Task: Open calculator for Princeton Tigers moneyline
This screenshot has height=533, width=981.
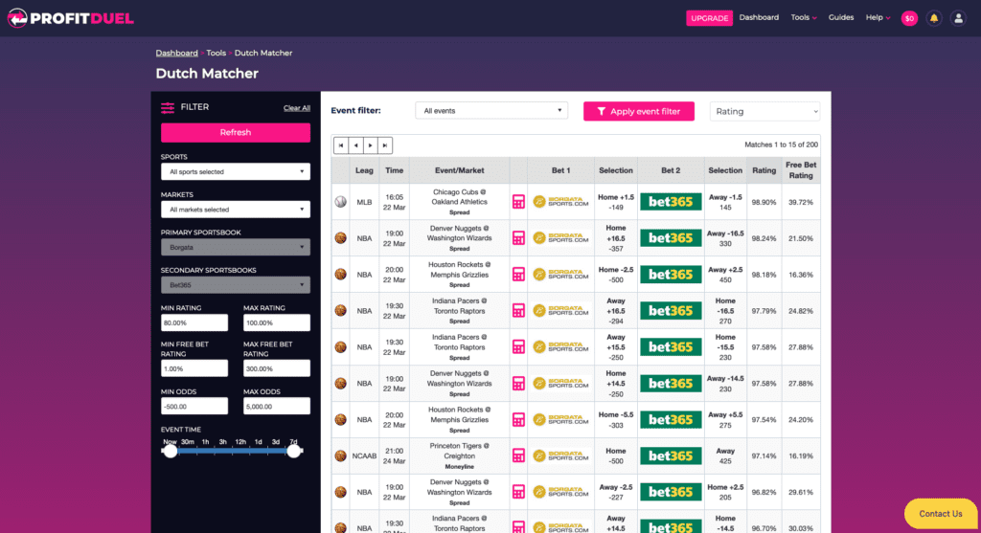Action: pyautogui.click(x=518, y=455)
